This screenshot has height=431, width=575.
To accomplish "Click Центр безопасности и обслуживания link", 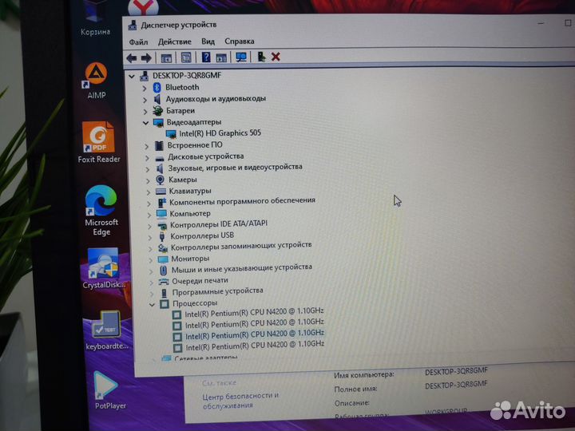I will coord(240,400).
